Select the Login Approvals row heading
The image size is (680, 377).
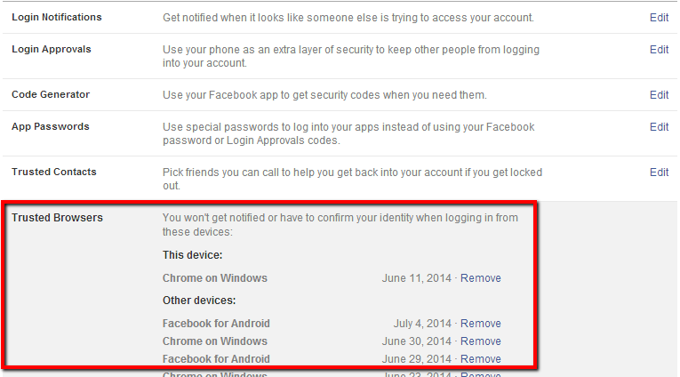pos(52,50)
